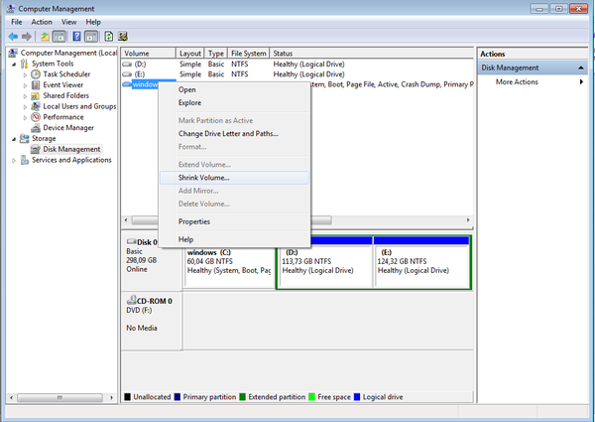595x422 pixels.
Task: Click Services and Applications icon
Action: pyautogui.click(x=24, y=160)
